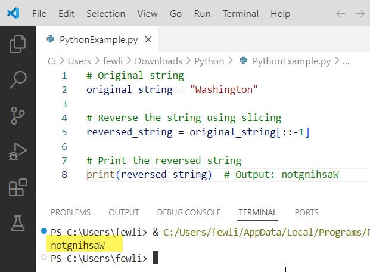Click line number 5 in gutter
This screenshot has width=370, height=272.
coord(64,132)
